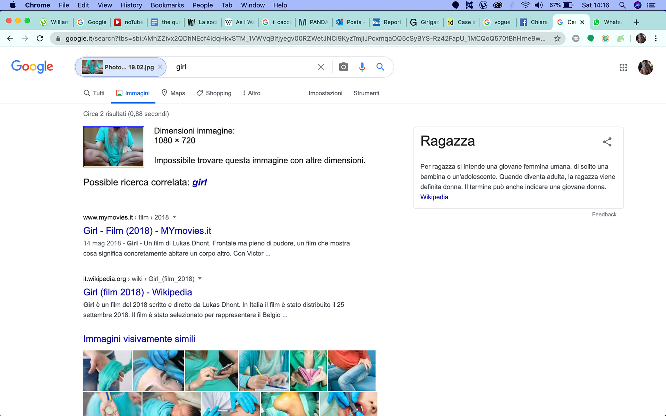Click the volume icon in menu bar
Screen dimensions: 666x416
(539, 5)
